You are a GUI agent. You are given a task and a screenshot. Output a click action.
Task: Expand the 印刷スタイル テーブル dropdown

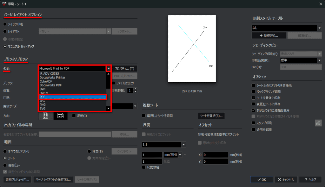pyautogui.click(x=319, y=28)
